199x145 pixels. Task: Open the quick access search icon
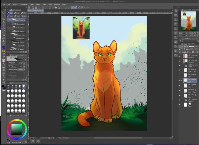point(176,11)
